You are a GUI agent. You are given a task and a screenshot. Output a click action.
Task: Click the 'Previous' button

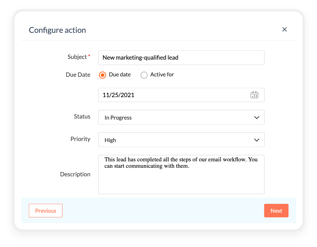tap(45, 211)
